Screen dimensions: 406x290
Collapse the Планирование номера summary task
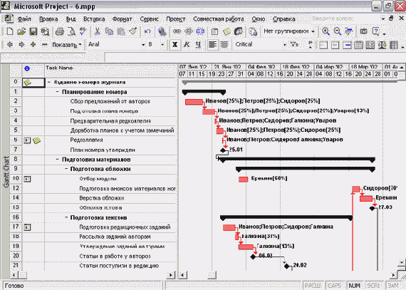58,92
